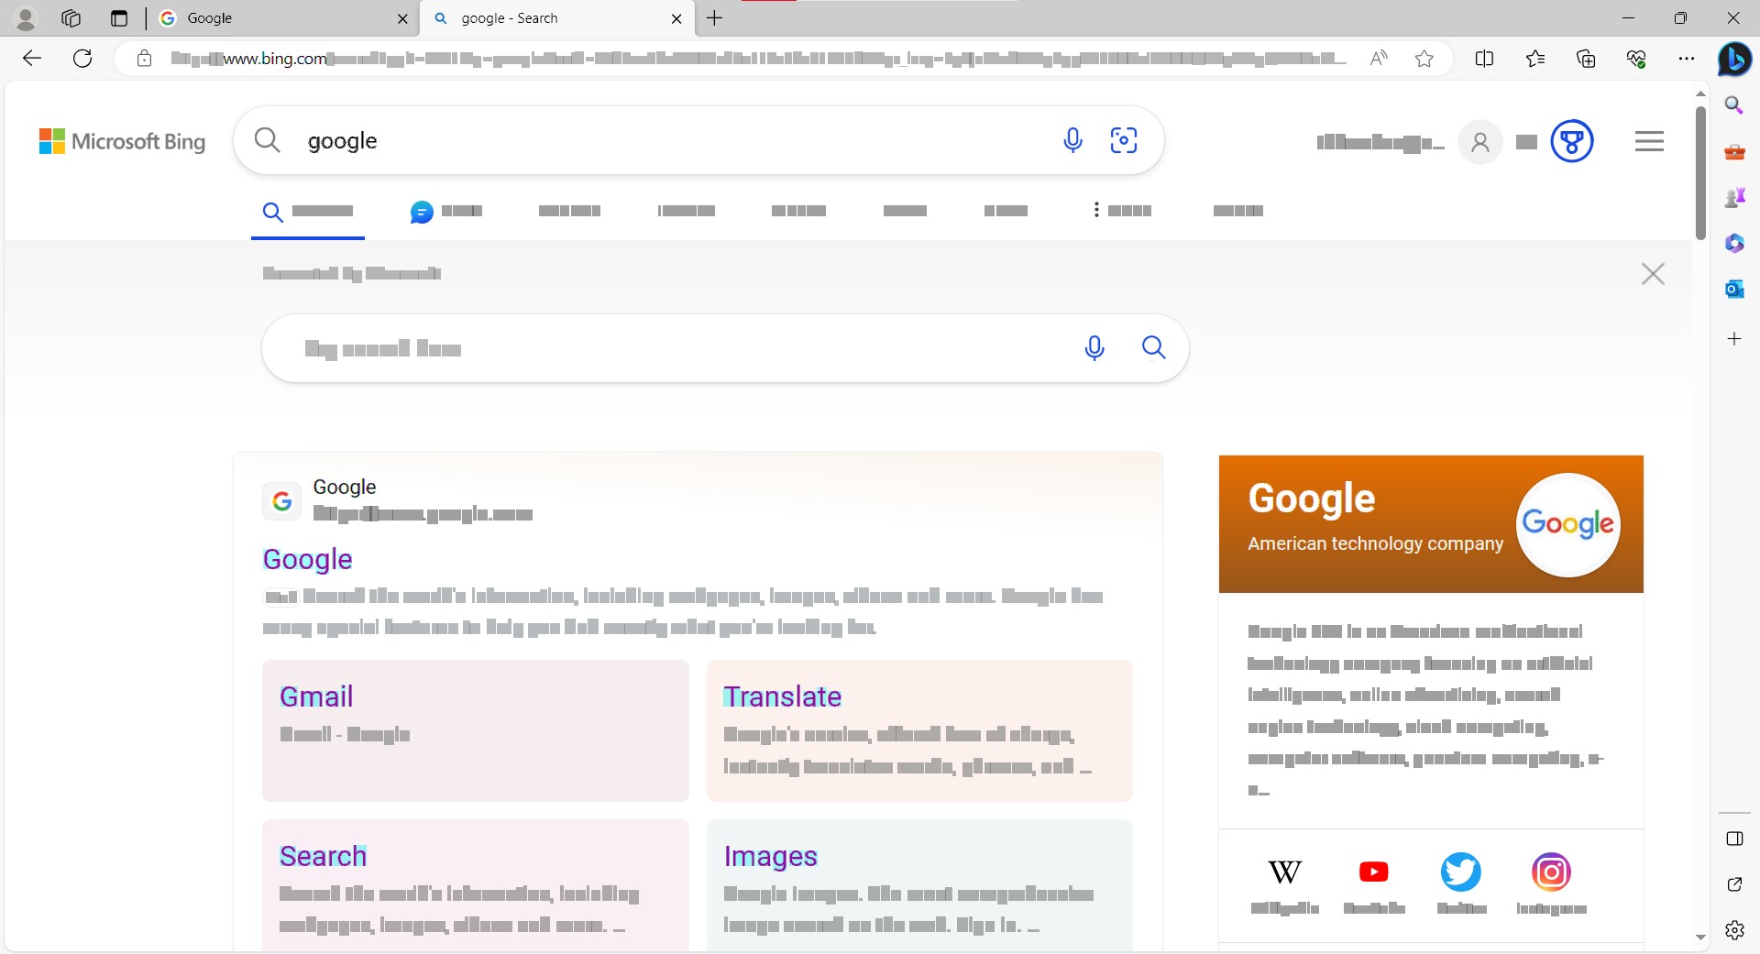Toggle the vertical tabs actions icon
The image size is (1760, 954).
(x=119, y=18)
